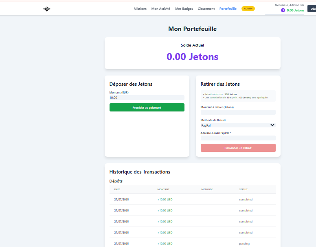The image size is (316, 247).
Task: Click the site logo in the navbar
Action: [x=47, y=9]
